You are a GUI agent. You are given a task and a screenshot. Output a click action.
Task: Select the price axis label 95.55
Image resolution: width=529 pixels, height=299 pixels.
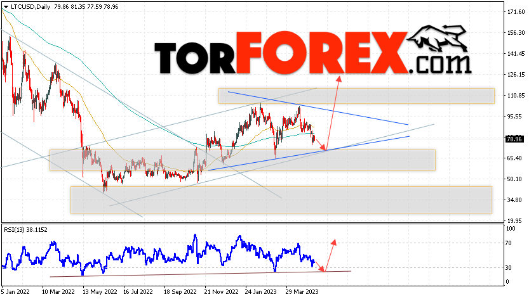coord(515,116)
